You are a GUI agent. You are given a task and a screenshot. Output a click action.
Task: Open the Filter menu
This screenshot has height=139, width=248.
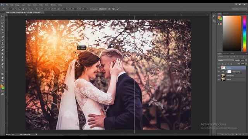(41, 5)
